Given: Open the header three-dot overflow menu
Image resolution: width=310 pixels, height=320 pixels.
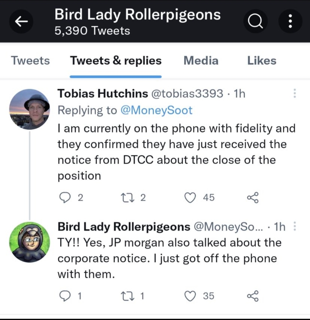Looking at the screenshot, I should point(290,22).
